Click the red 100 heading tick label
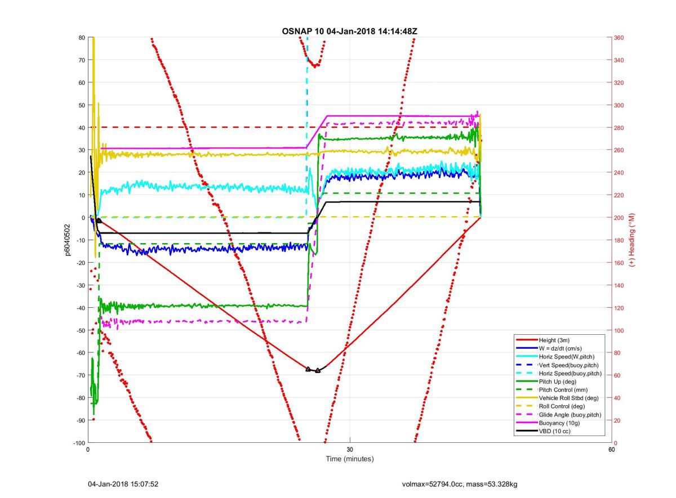The image size is (676, 498). [x=619, y=330]
